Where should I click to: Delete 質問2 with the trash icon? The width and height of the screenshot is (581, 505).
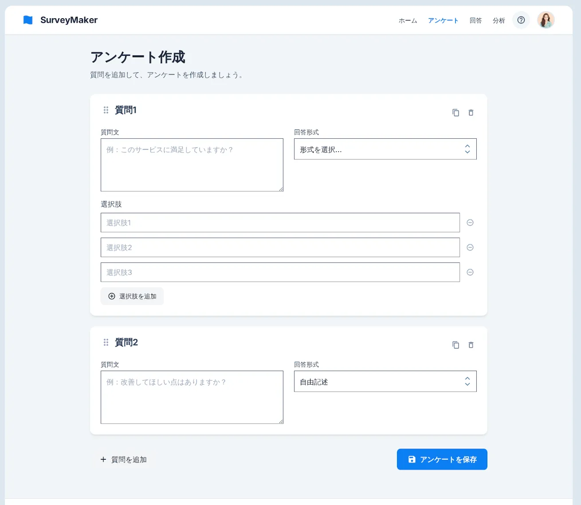471,345
